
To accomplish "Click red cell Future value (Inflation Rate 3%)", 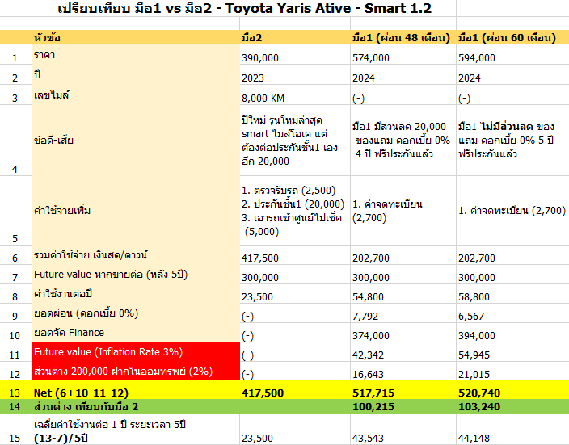I will [136, 352].
